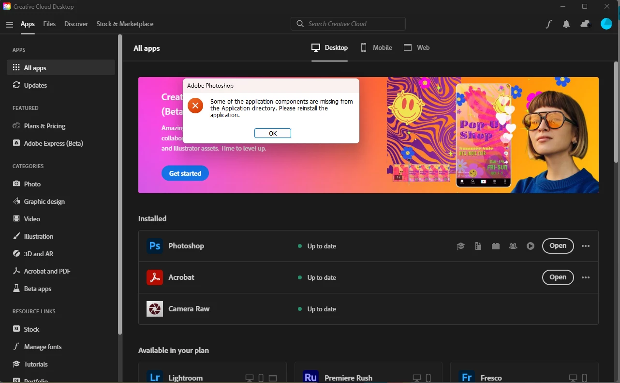Click OK in the Photoshop error dialog
Screen dimensions: 620x383
pos(273,133)
